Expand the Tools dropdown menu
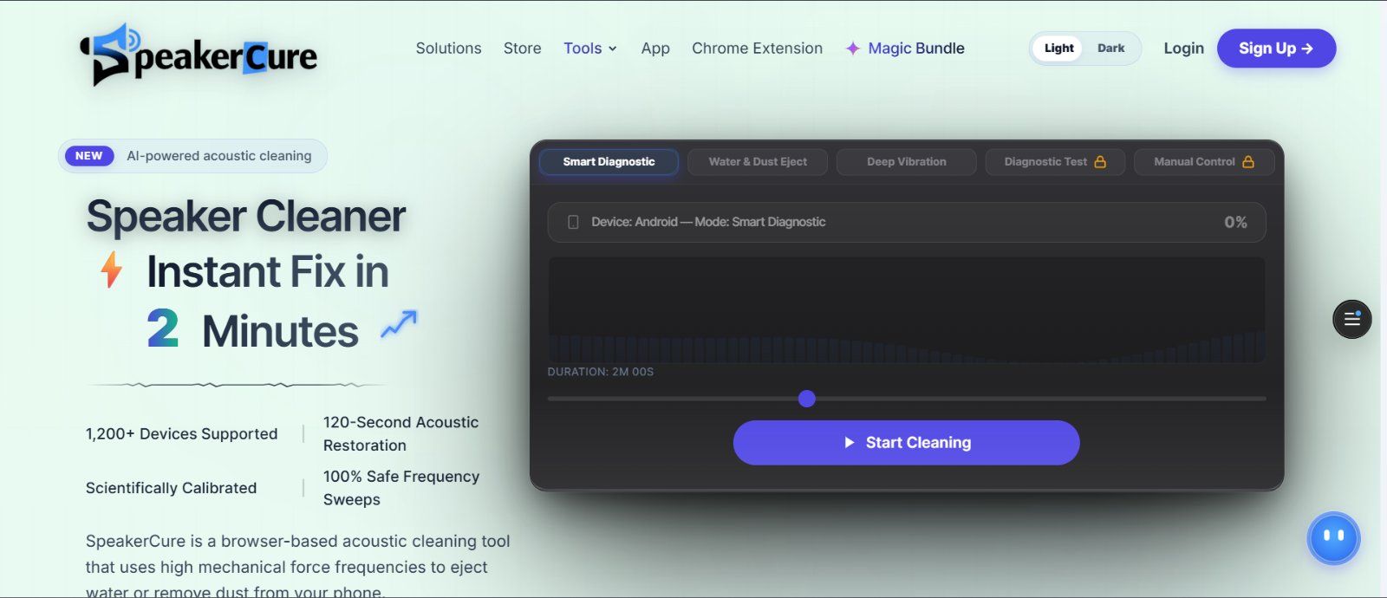Viewport: 1387px width, 598px height. click(590, 49)
